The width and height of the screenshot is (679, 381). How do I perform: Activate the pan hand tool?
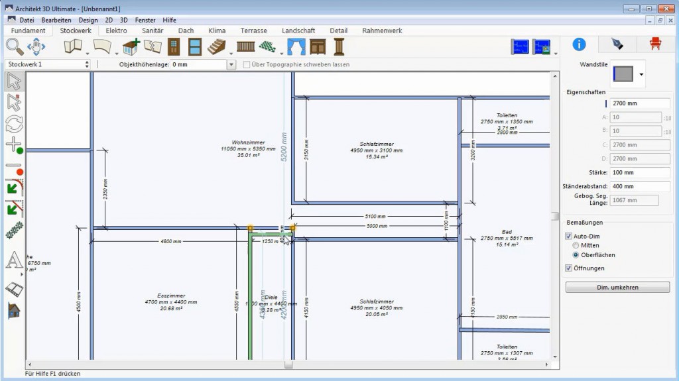(36, 46)
